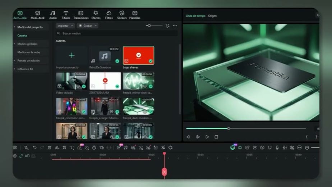332x187 pixels.
Task: Click the microphone voiceover record icon
Action: pos(277,147)
